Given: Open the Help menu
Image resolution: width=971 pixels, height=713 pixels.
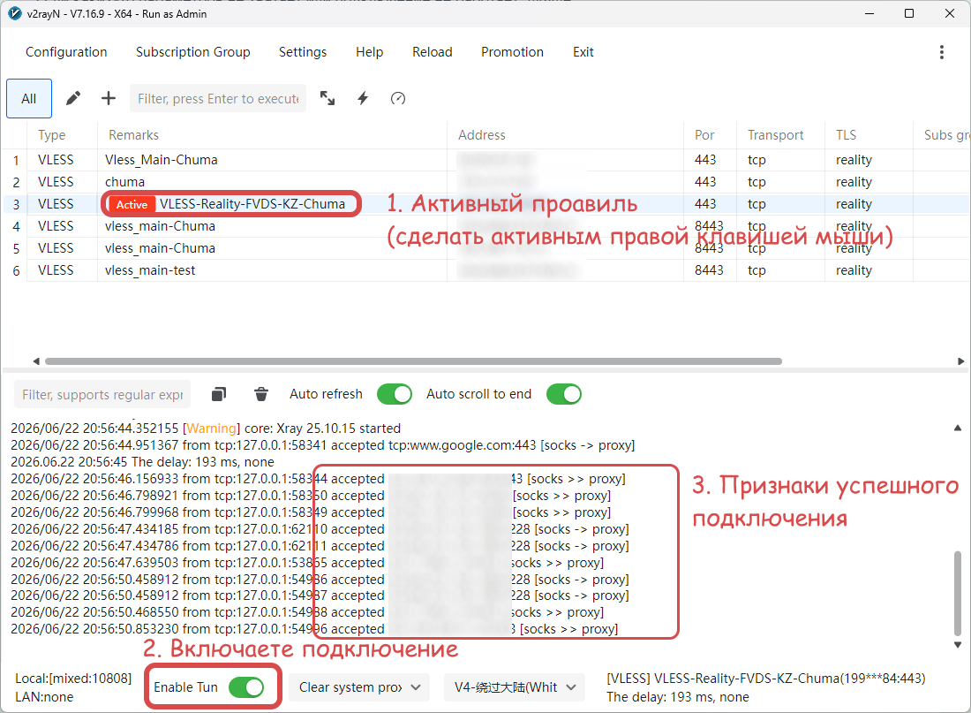Looking at the screenshot, I should [370, 52].
